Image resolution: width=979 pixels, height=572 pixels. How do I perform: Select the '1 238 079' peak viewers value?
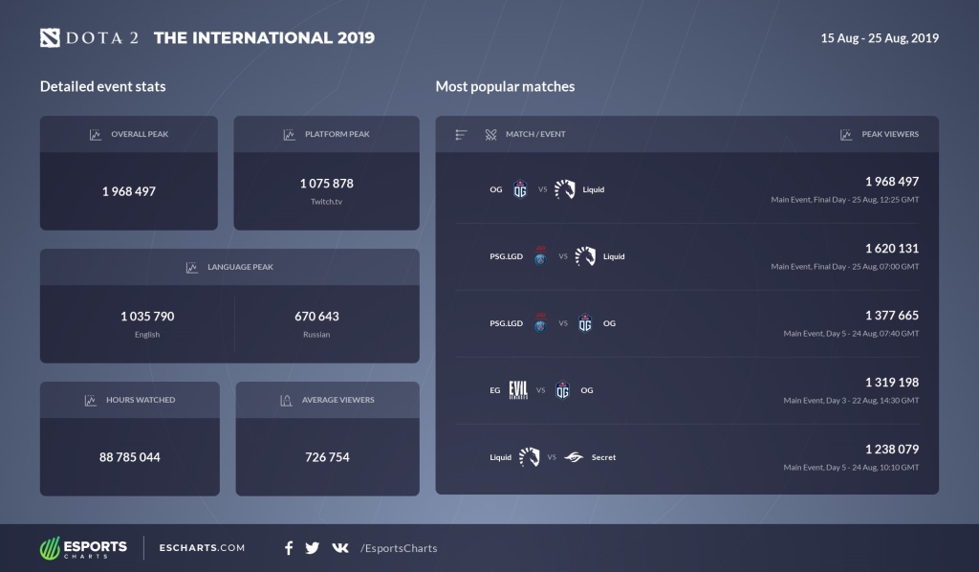tap(892, 450)
